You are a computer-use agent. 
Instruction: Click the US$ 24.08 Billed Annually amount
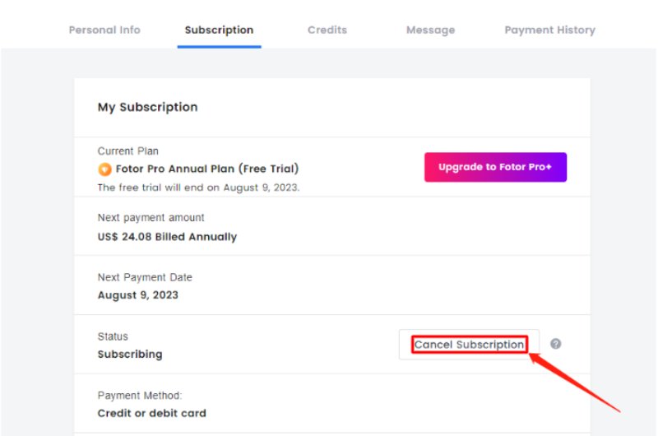coord(167,237)
